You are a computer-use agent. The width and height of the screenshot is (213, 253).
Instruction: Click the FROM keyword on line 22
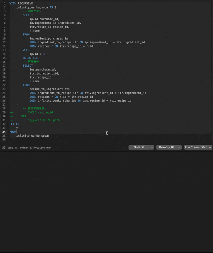26,85
